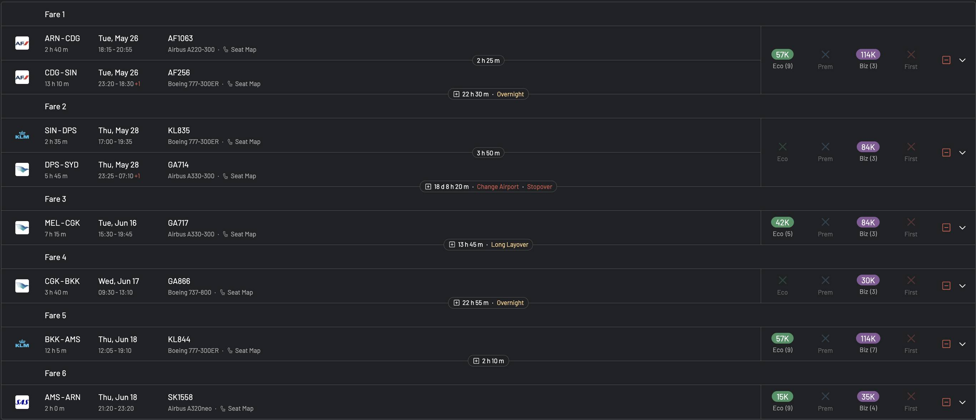This screenshot has height=420, width=976.
Task: Click the KLM logo on SIN-DPS flight
Action: coord(22,135)
